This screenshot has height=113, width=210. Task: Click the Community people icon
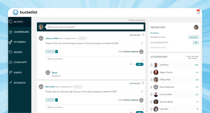point(11,62)
